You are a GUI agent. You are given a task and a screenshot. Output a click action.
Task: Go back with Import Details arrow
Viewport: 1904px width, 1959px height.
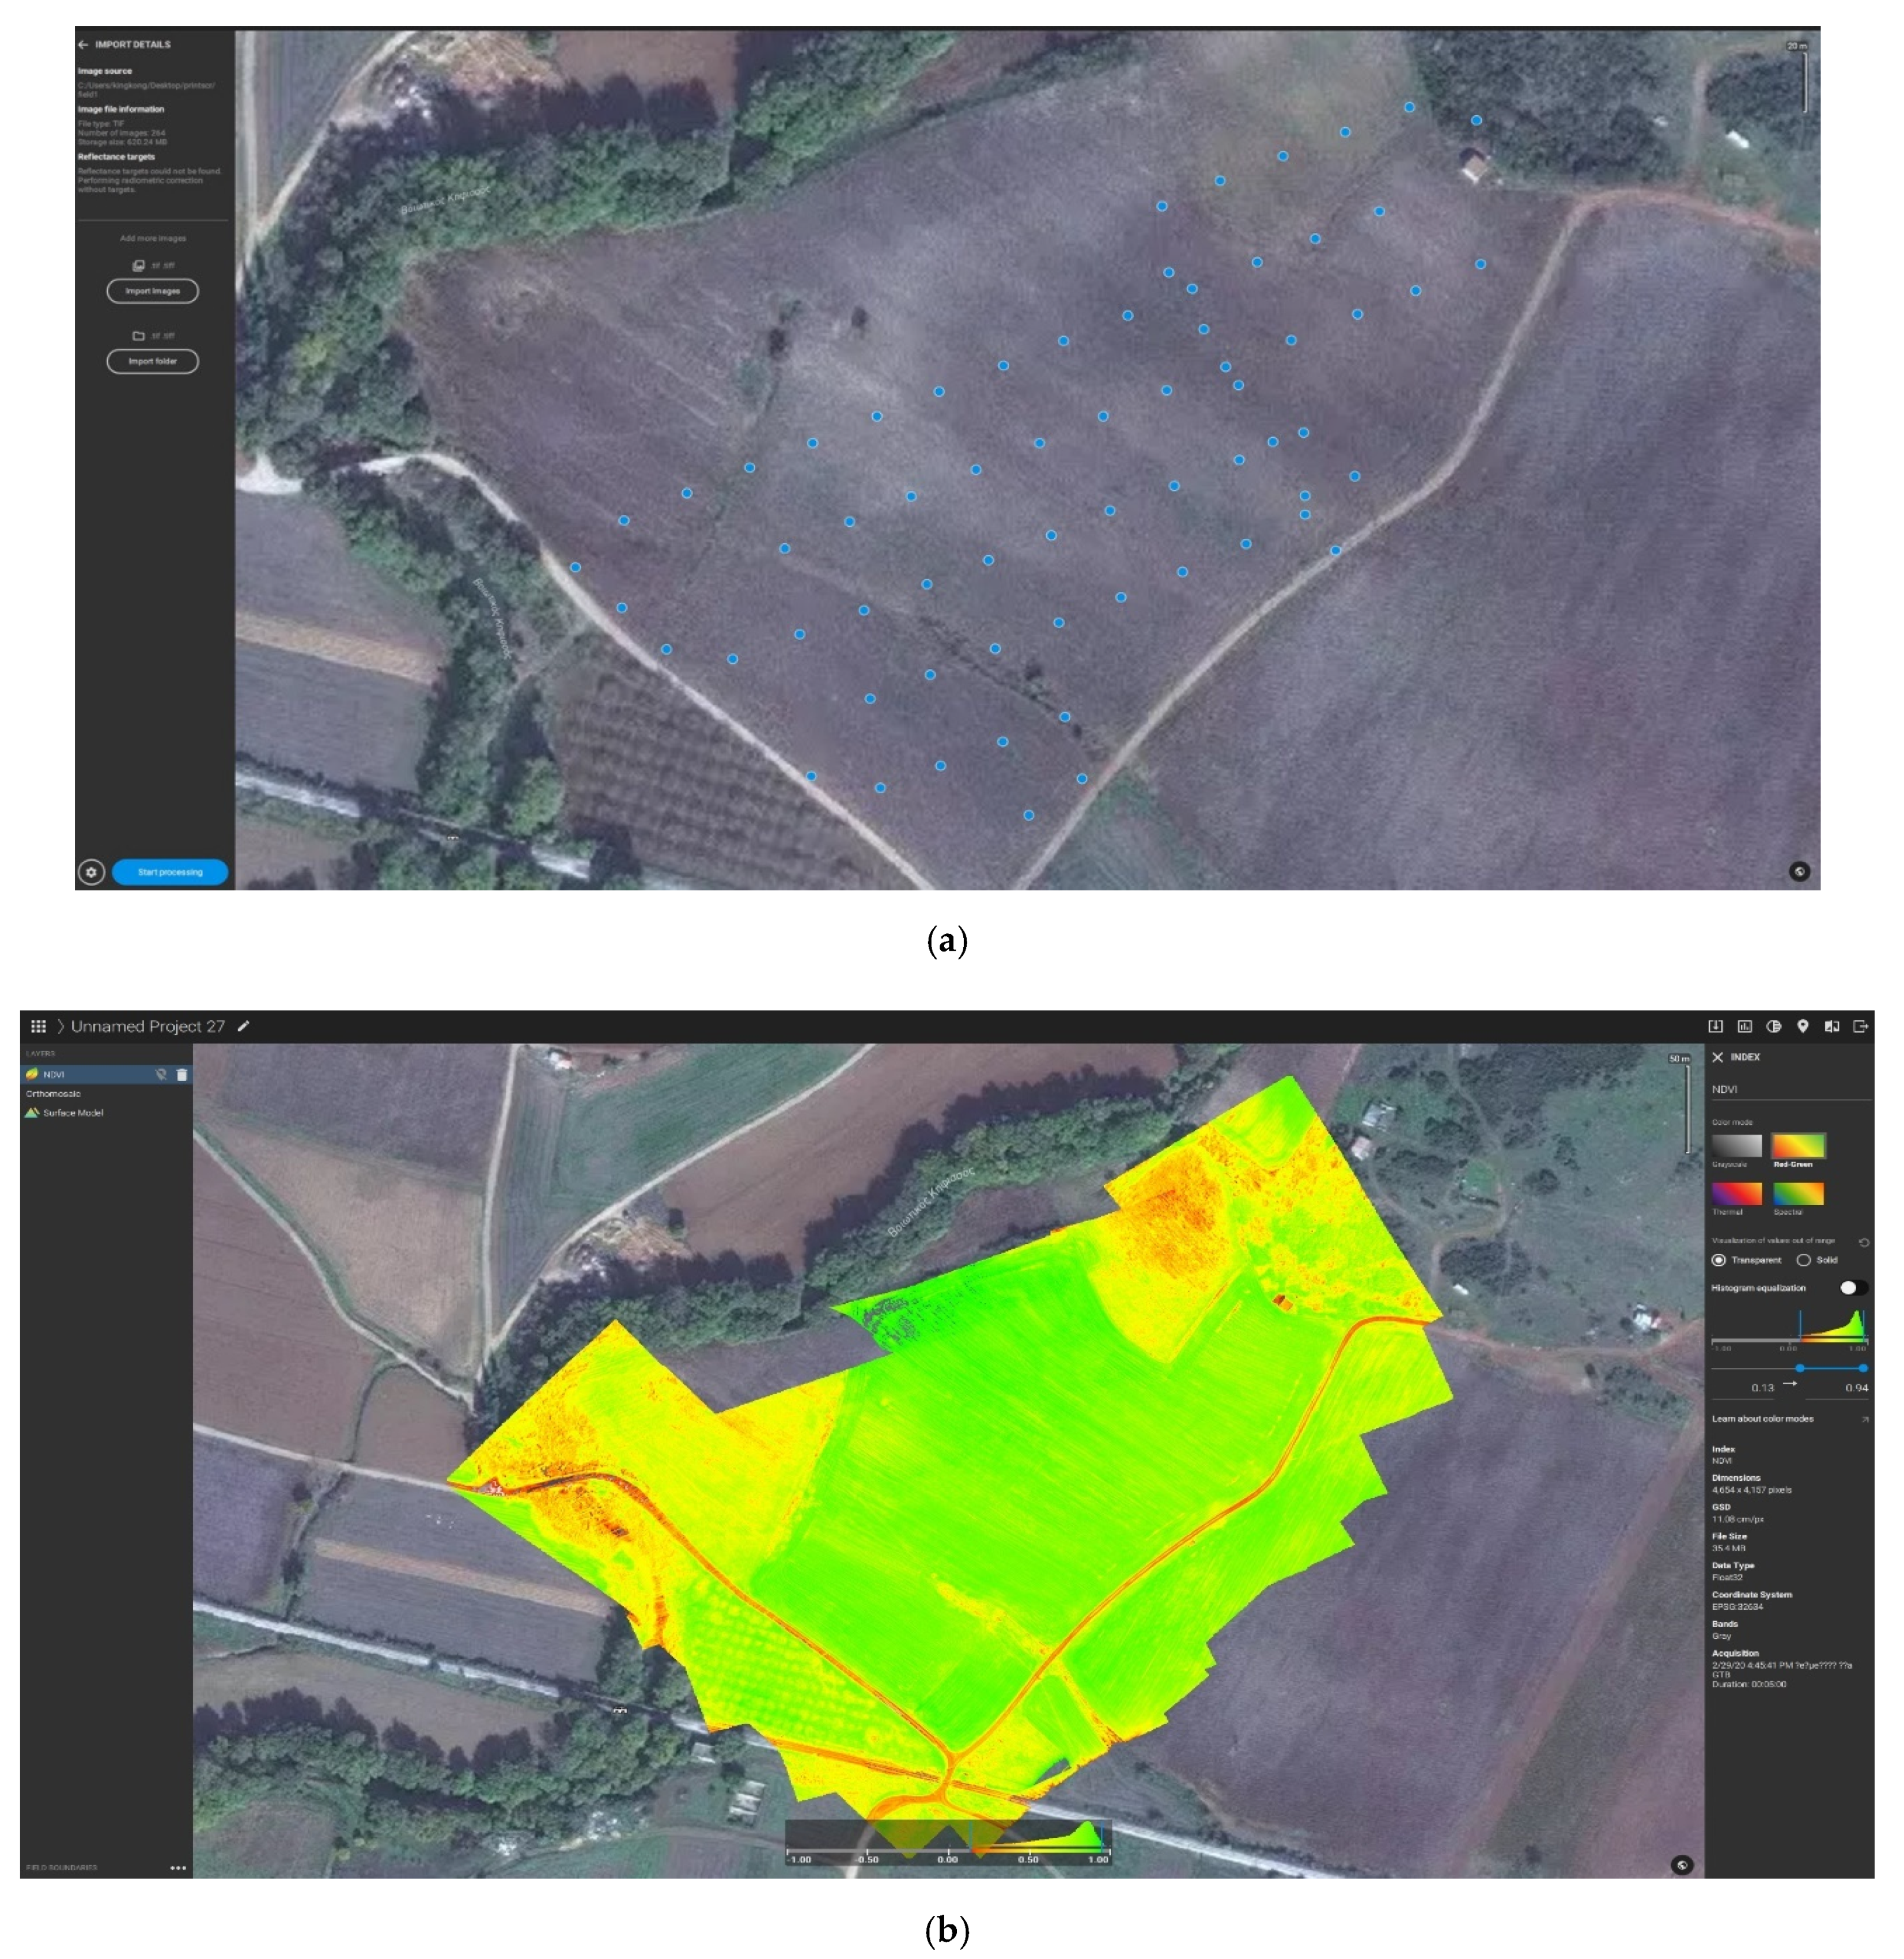pos(83,45)
